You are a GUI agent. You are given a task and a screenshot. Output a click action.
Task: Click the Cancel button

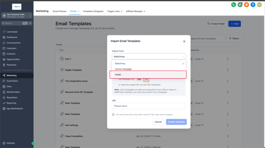tap(158, 122)
